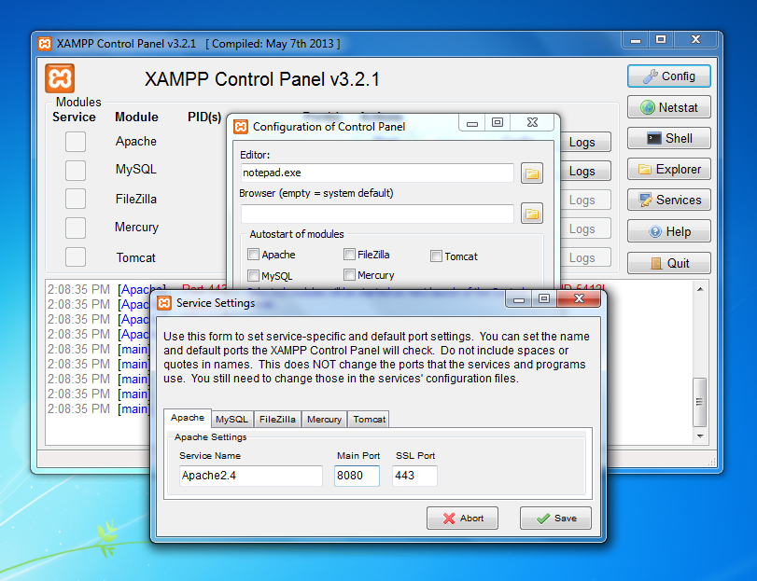The height and width of the screenshot is (581, 757).
Task: Quit XAMPP using the Quit button
Action: tap(668, 263)
